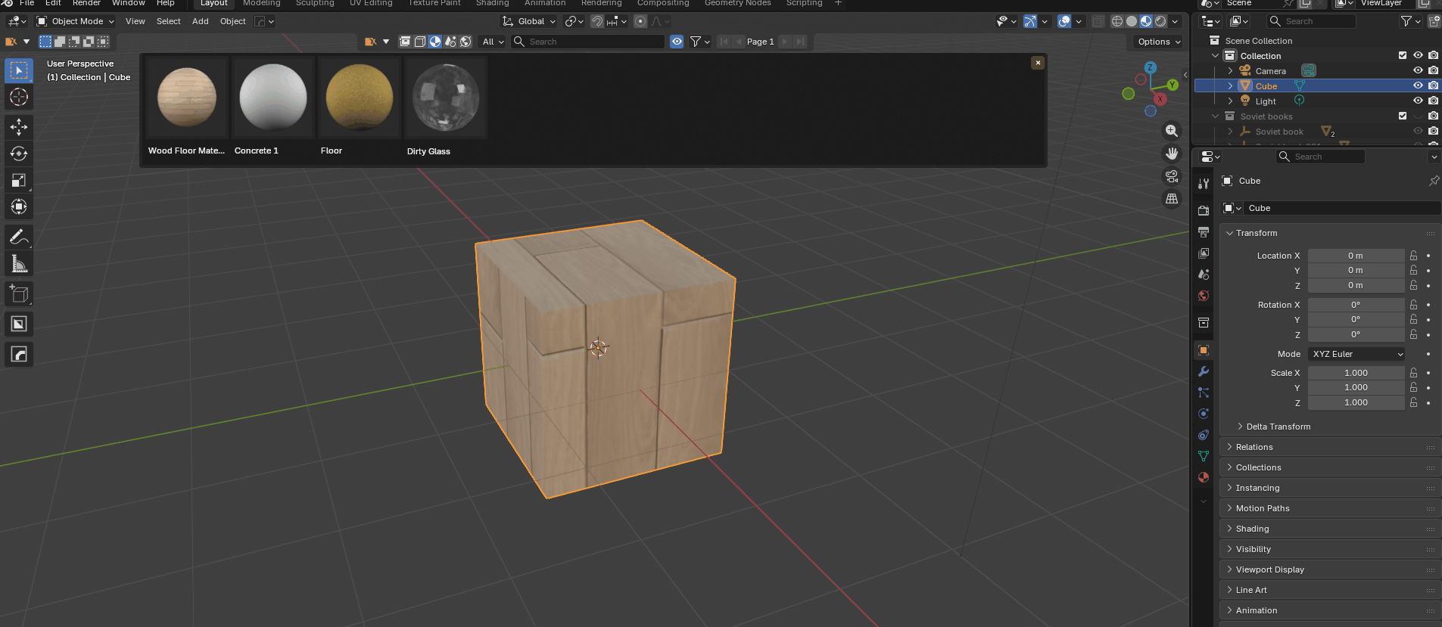The height and width of the screenshot is (627, 1442).
Task: Close the asset shelf with X button
Action: tap(1038, 63)
